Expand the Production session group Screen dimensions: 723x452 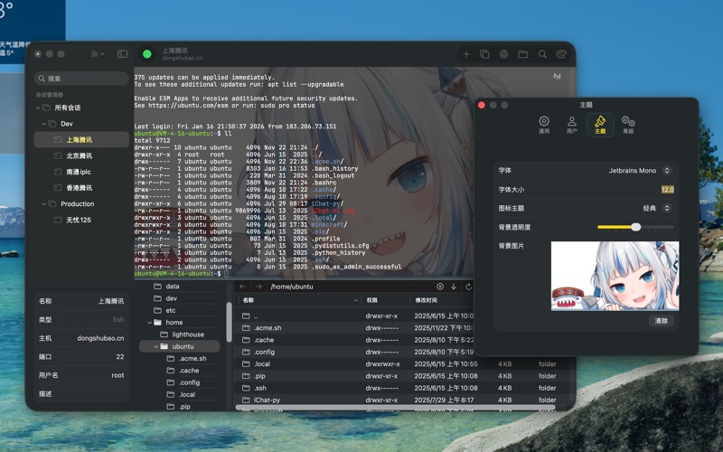point(42,204)
